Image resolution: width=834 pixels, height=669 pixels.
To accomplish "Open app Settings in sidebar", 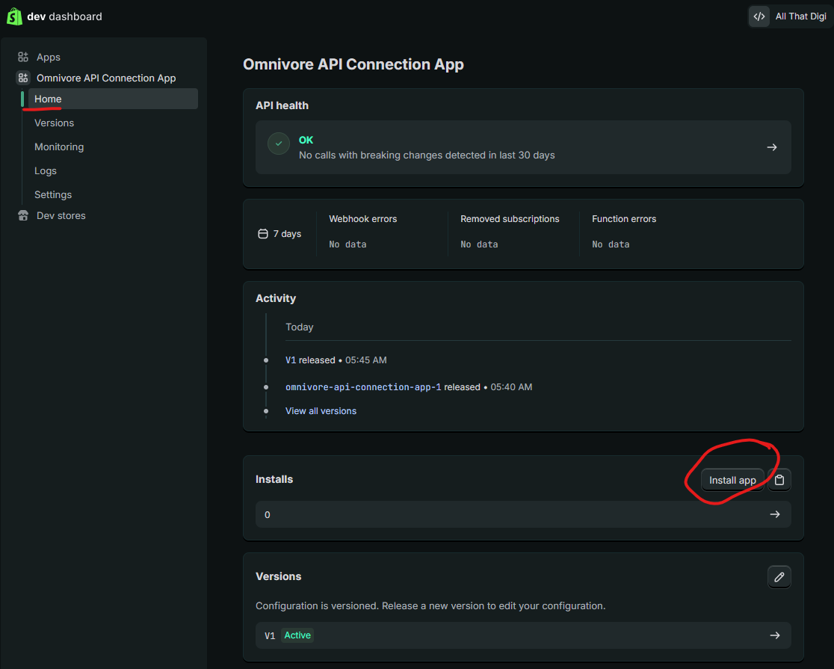I will (x=52, y=195).
